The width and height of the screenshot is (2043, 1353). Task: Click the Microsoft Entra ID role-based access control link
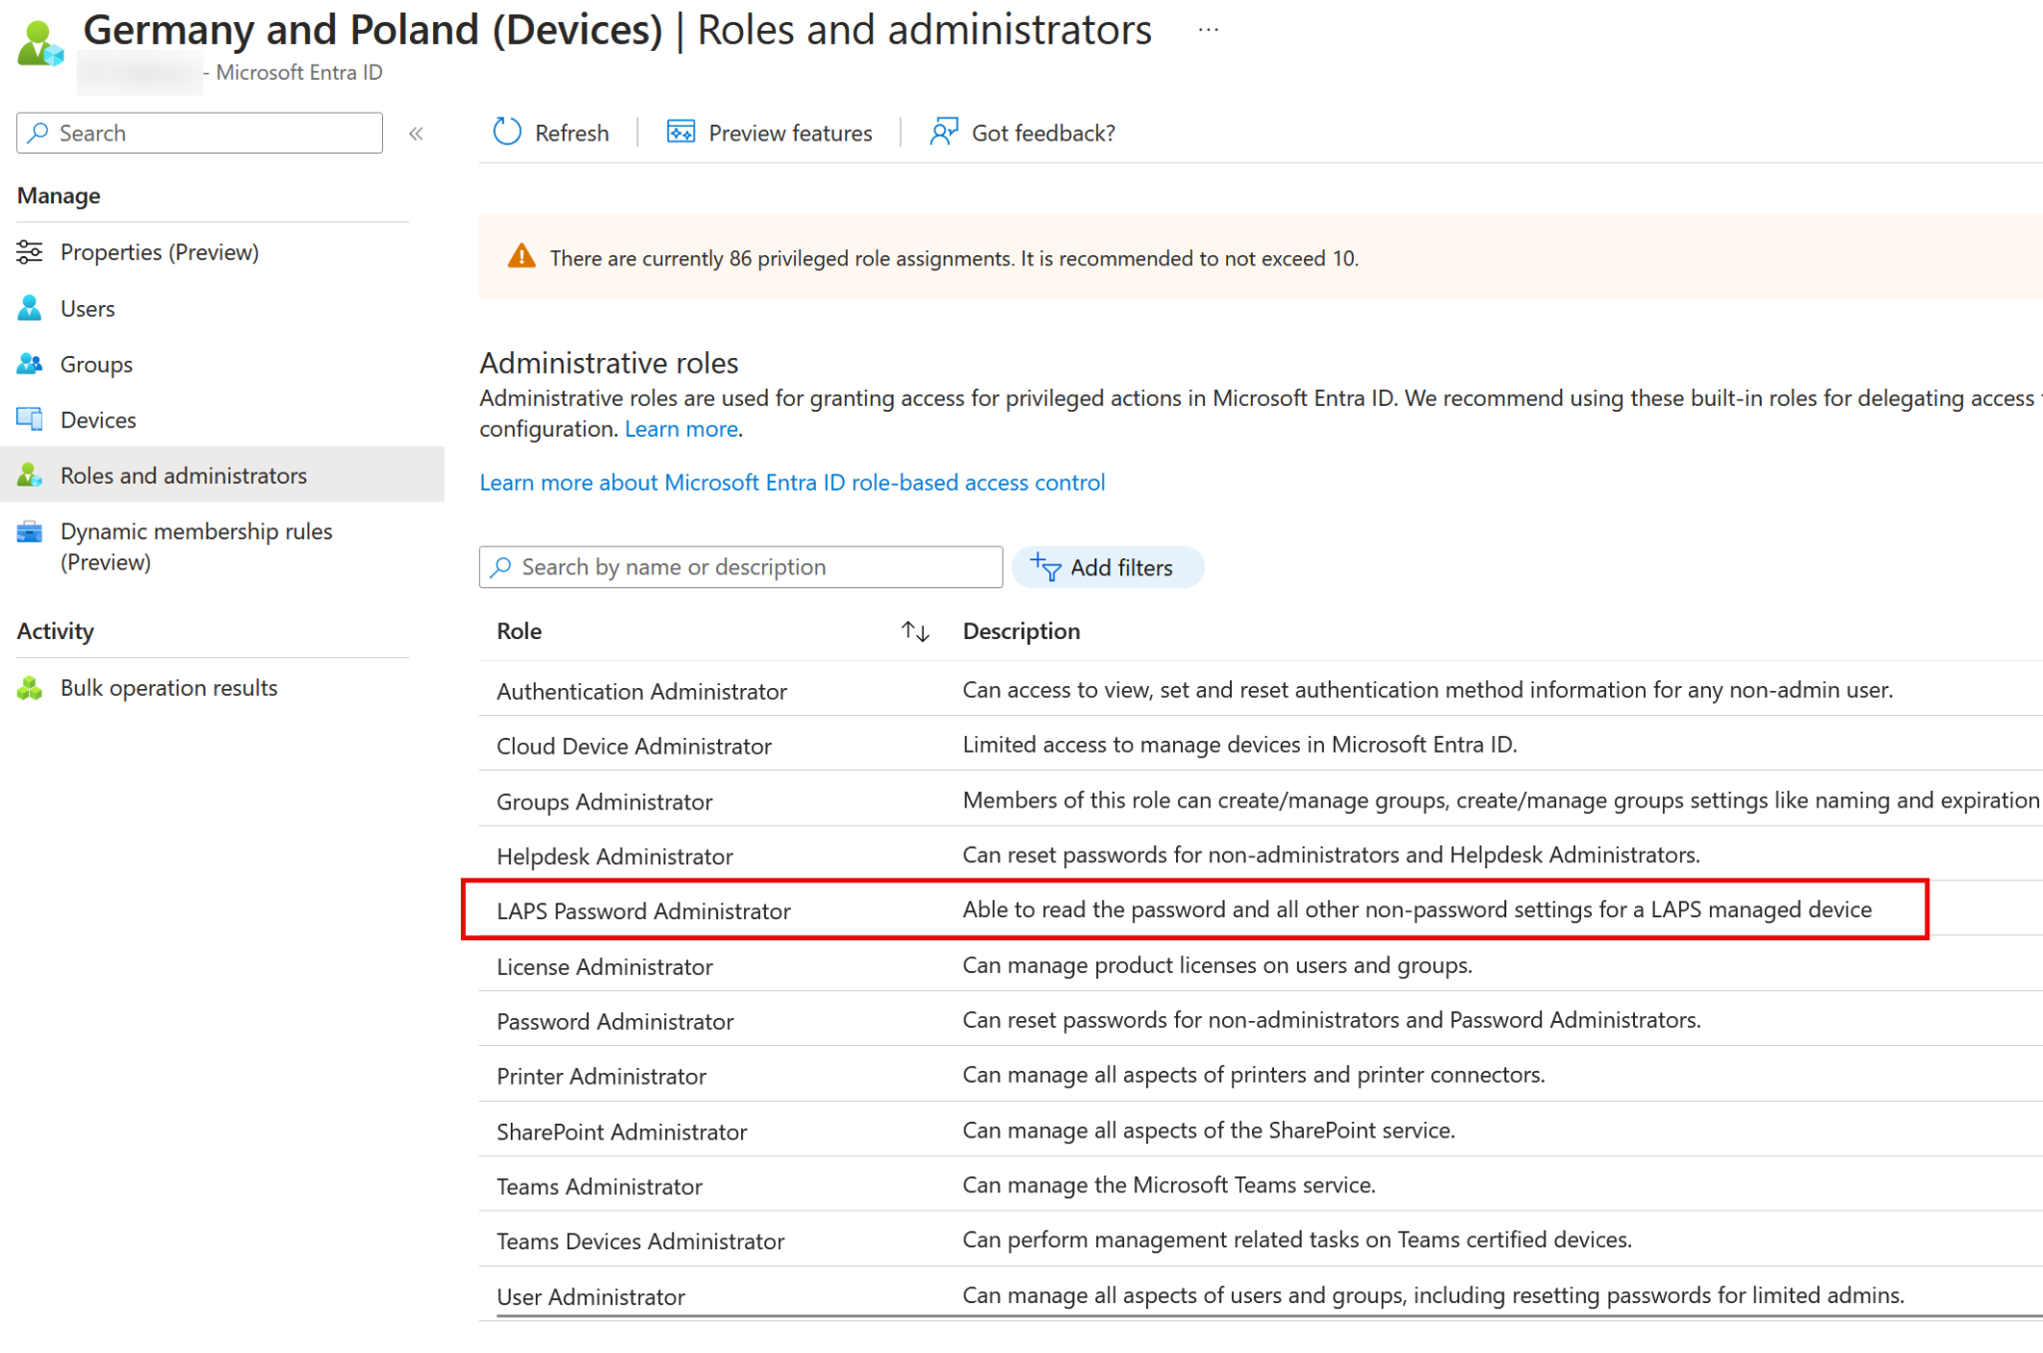tap(791, 482)
